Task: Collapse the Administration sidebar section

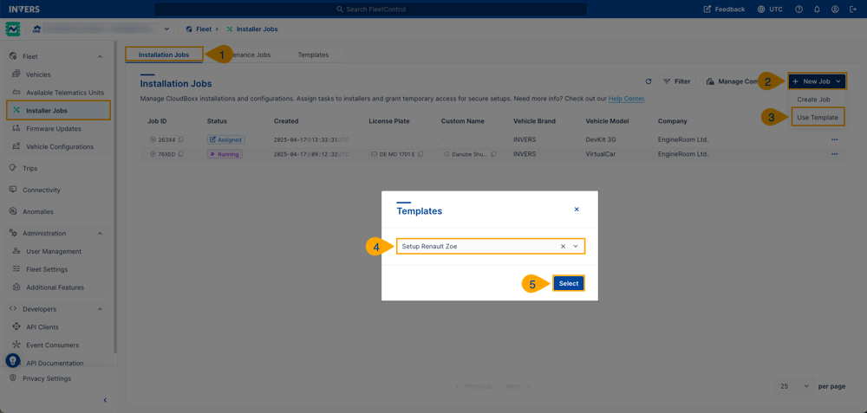Action: tap(100, 234)
